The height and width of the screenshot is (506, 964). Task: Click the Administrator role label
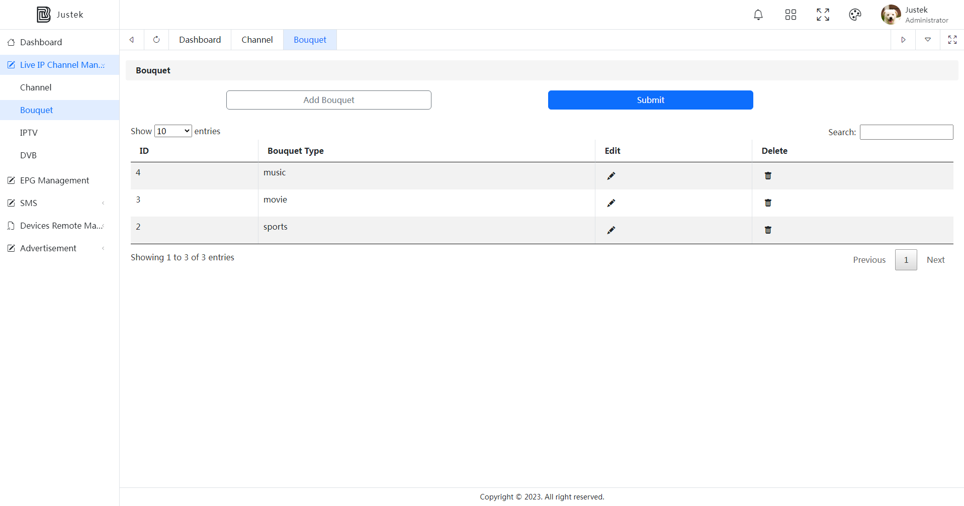927,20
